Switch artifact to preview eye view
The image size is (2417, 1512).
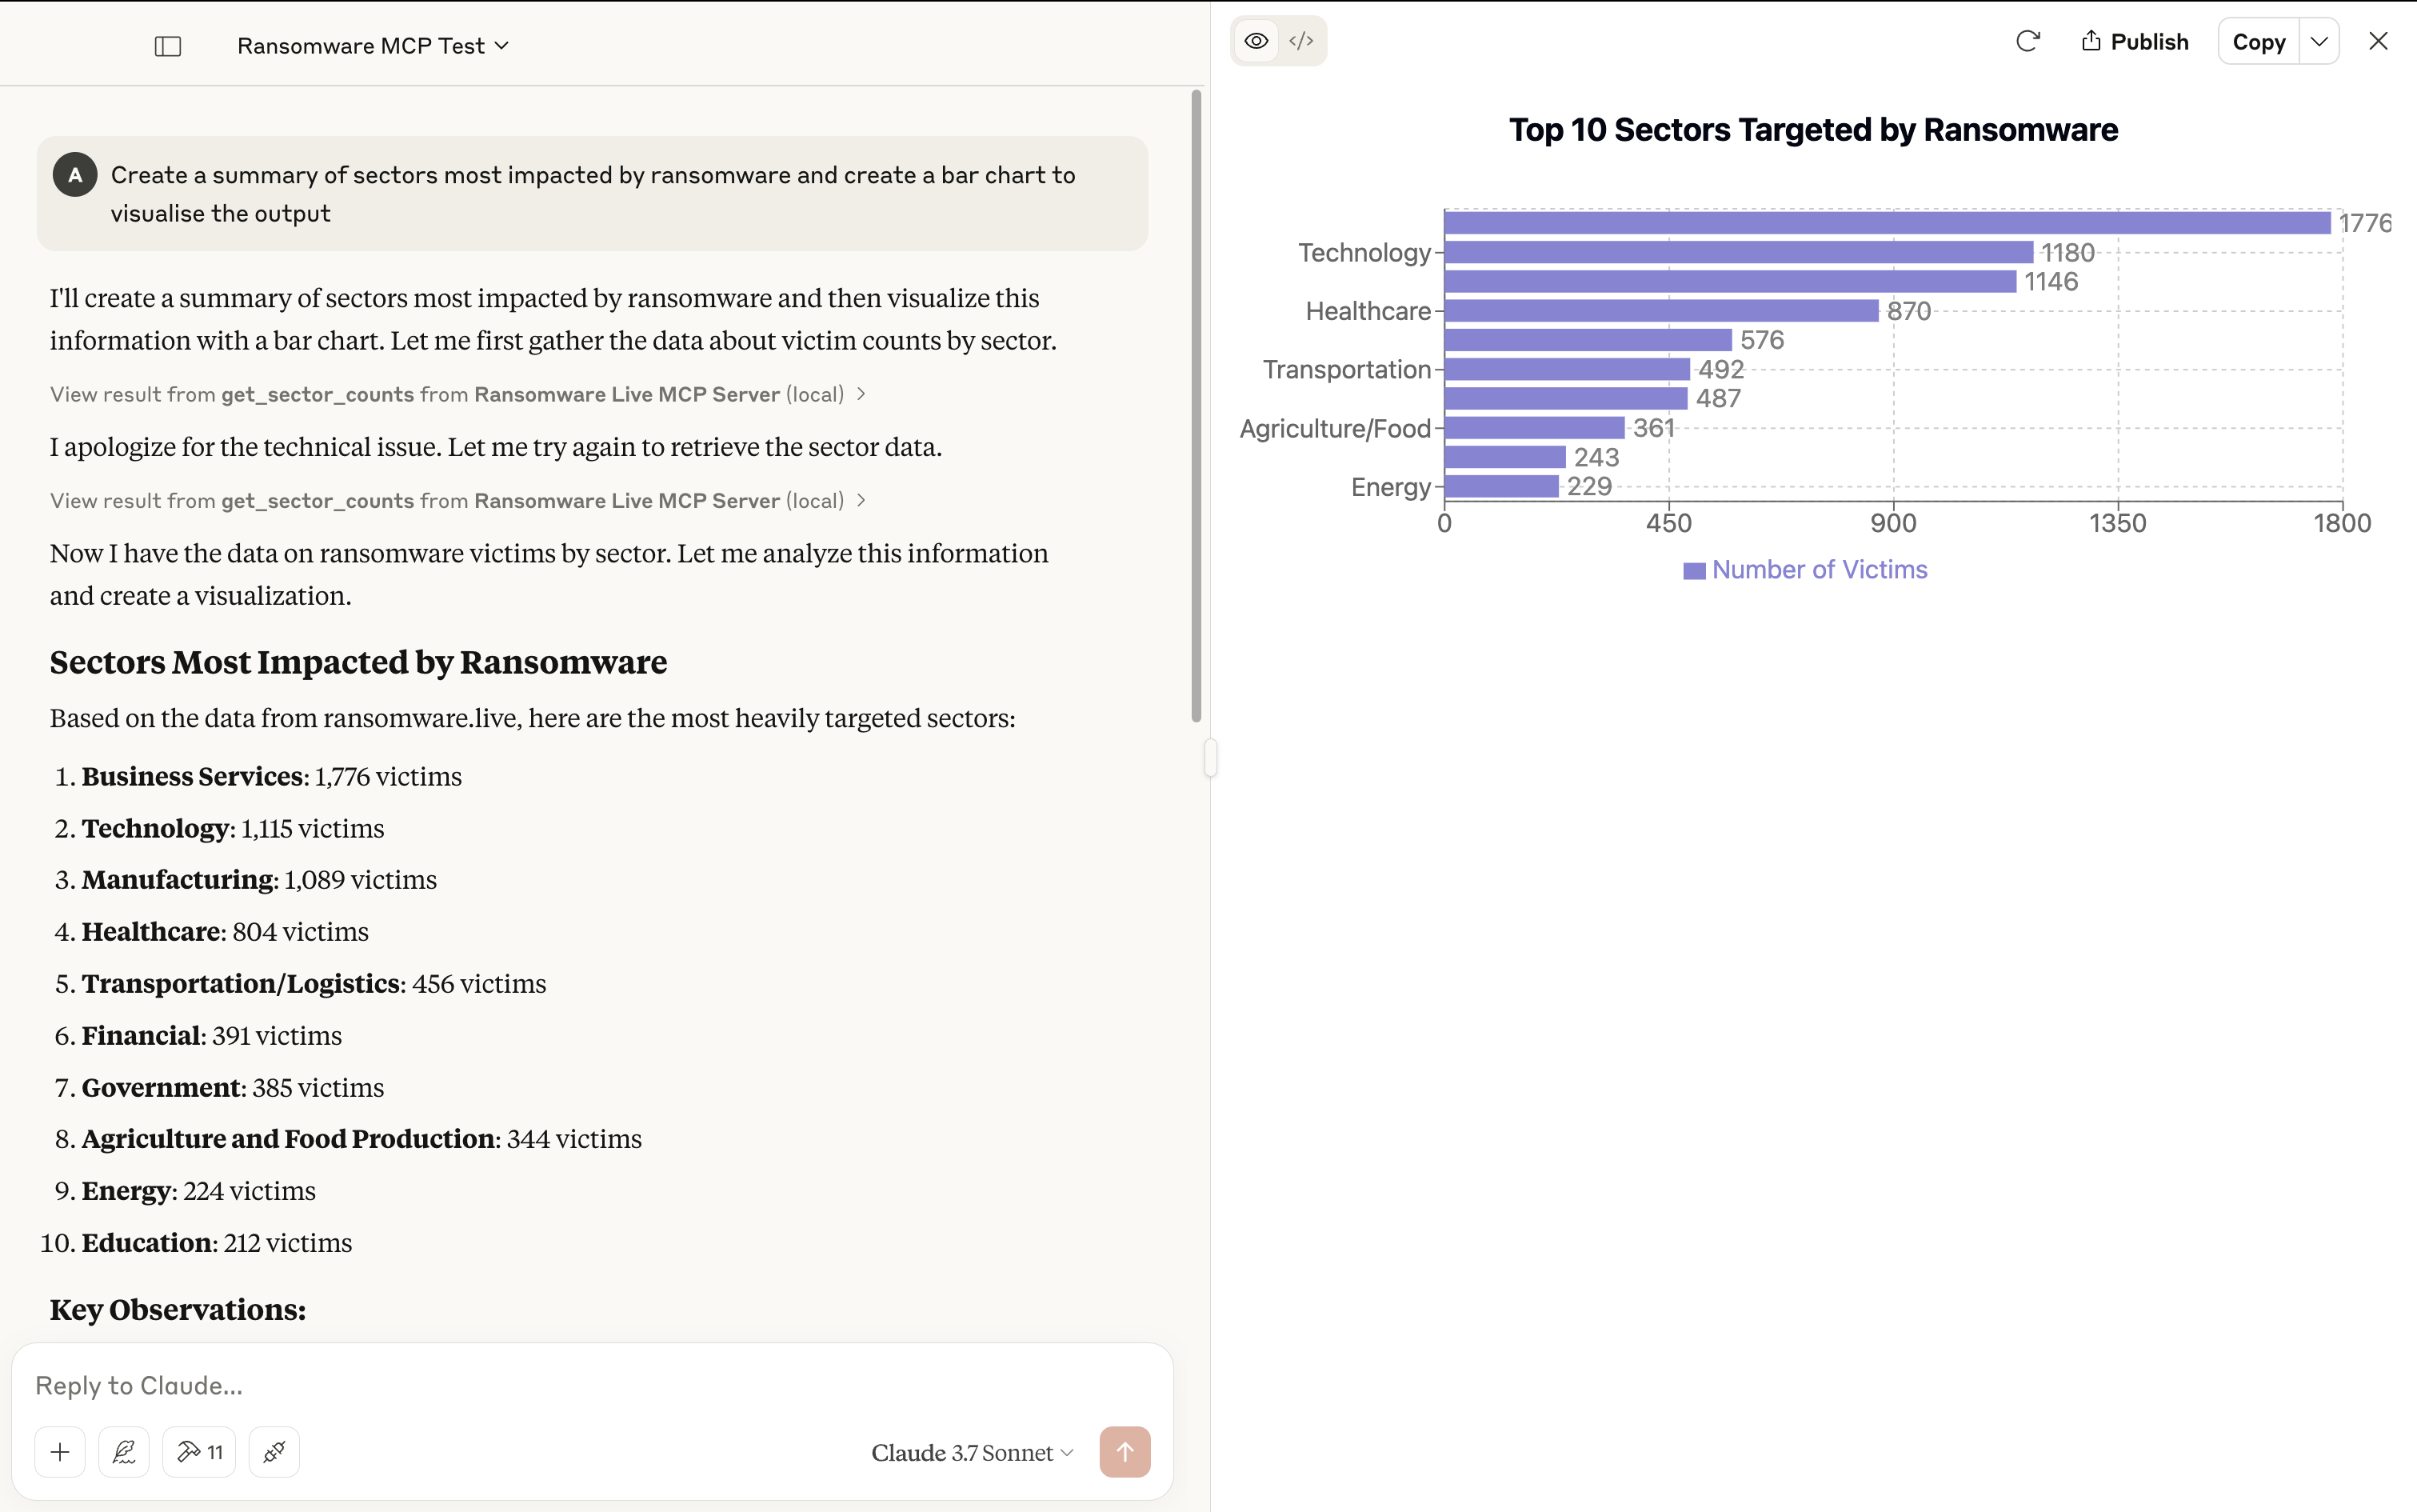pos(1256,41)
